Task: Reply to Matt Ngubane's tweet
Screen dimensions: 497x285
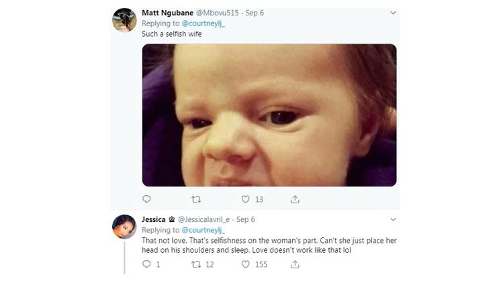Action: [146, 199]
